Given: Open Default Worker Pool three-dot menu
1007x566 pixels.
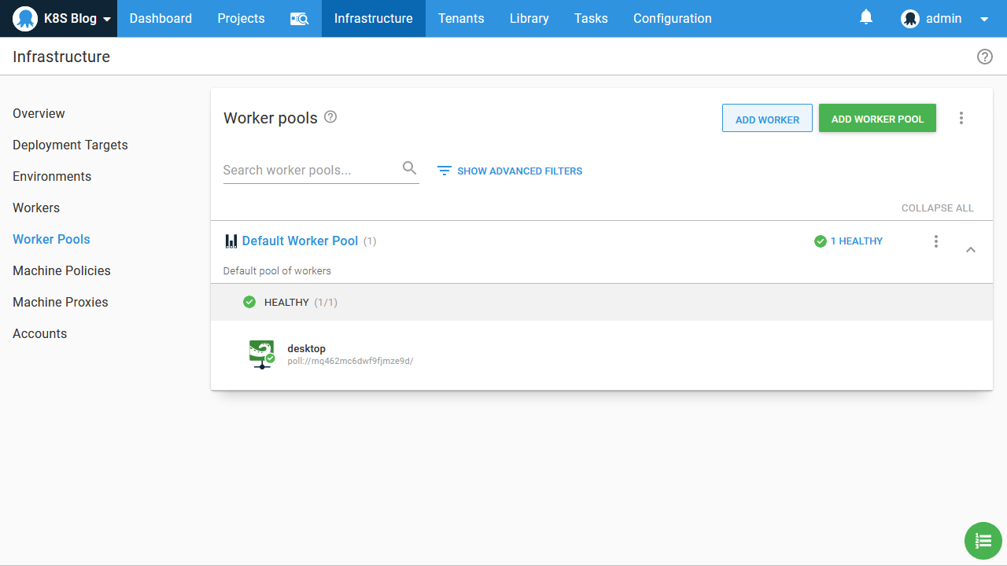Looking at the screenshot, I should pos(935,241).
